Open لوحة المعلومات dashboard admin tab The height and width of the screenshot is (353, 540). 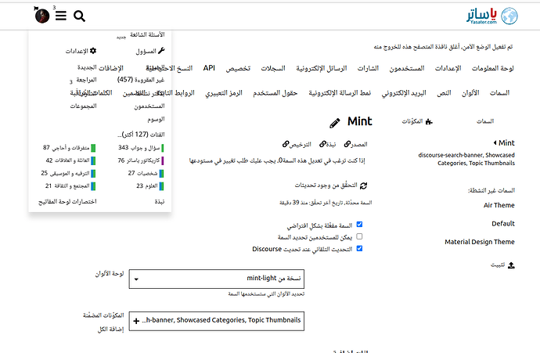pos(492,68)
